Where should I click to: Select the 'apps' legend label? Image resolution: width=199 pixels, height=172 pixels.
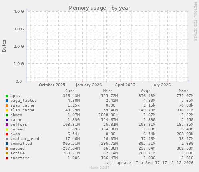(x=15, y=96)
